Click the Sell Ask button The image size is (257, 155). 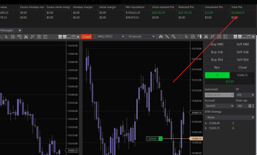click(243, 52)
